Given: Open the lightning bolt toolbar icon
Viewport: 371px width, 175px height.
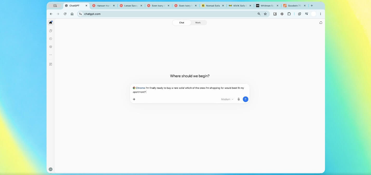Looking at the screenshot, I should [x=300, y=14].
